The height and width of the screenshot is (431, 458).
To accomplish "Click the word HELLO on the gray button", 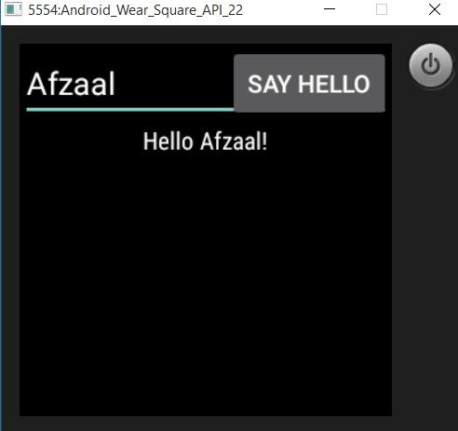I will pos(334,84).
